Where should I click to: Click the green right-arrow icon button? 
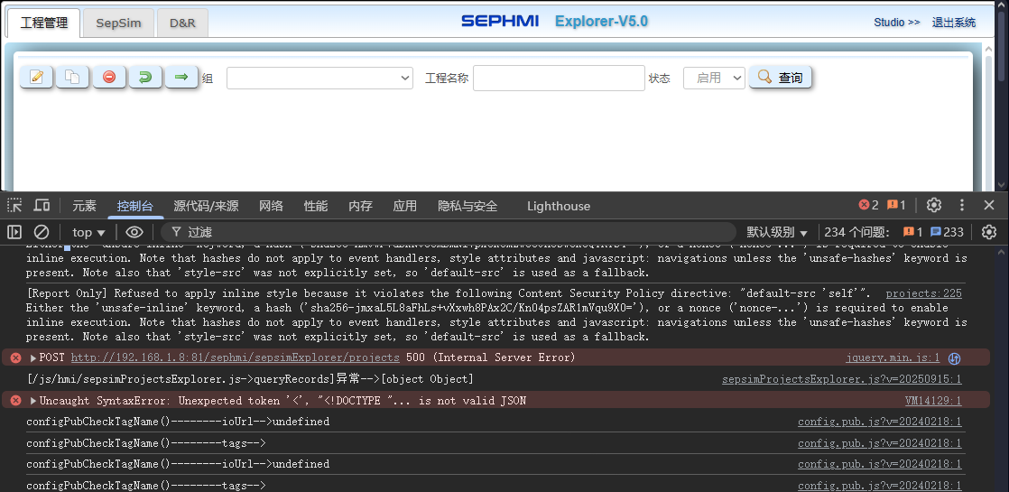181,78
